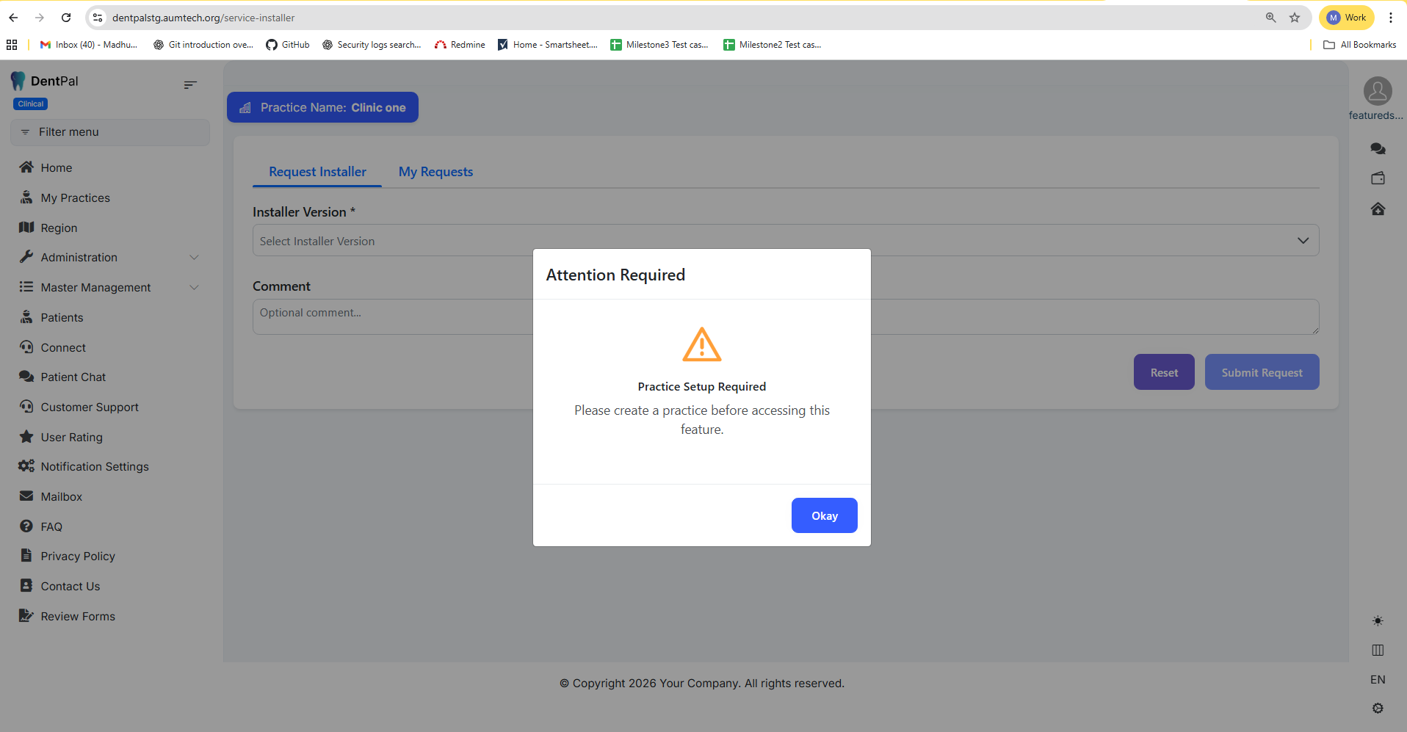Switch to the My Requests tab
This screenshot has height=732, width=1407.
435,172
